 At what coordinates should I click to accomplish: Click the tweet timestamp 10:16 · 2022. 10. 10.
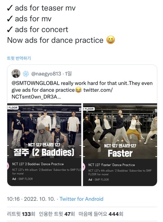coord(31,199)
